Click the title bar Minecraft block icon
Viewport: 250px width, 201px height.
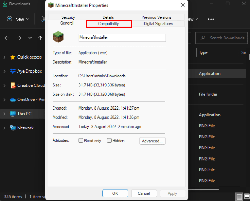point(51,5)
